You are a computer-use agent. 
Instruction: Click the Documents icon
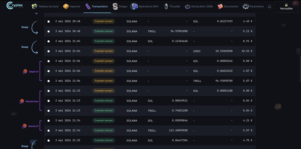(x=220, y=6)
